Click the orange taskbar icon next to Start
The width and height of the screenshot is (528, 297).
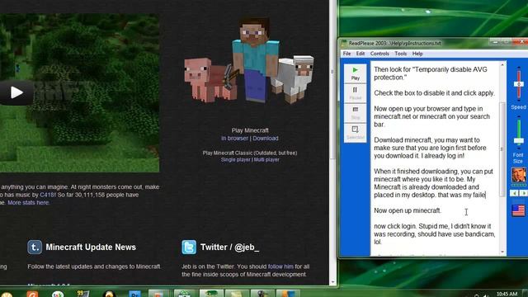32,295
